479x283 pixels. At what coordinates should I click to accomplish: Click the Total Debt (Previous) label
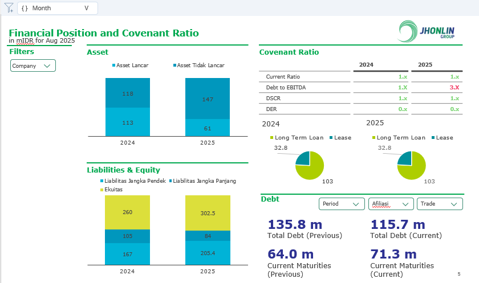[x=305, y=236]
